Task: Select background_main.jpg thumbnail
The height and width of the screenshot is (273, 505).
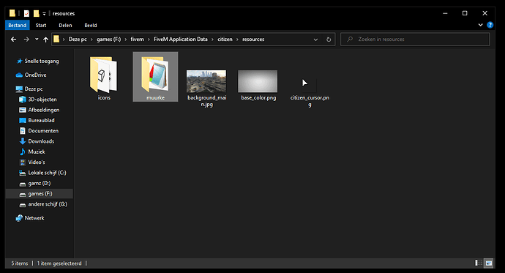Action: (x=206, y=81)
